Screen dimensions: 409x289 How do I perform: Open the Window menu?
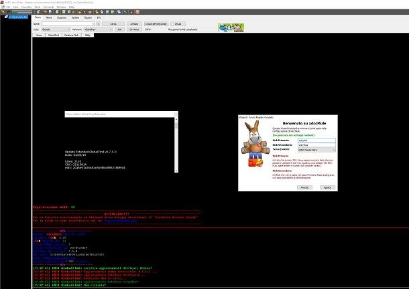tap(61, 7)
